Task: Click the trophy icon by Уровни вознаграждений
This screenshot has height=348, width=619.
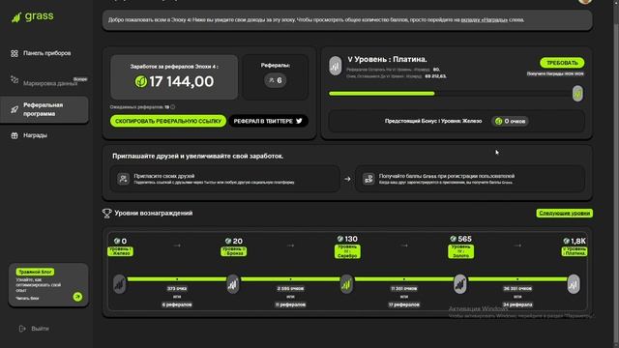Action: pyautogui.click(x=106, y=213)
